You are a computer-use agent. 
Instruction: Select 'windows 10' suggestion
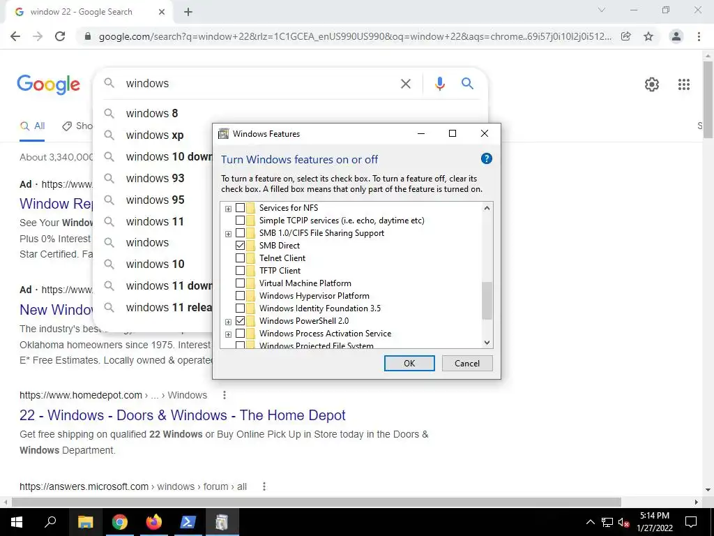tap(155, 264)
